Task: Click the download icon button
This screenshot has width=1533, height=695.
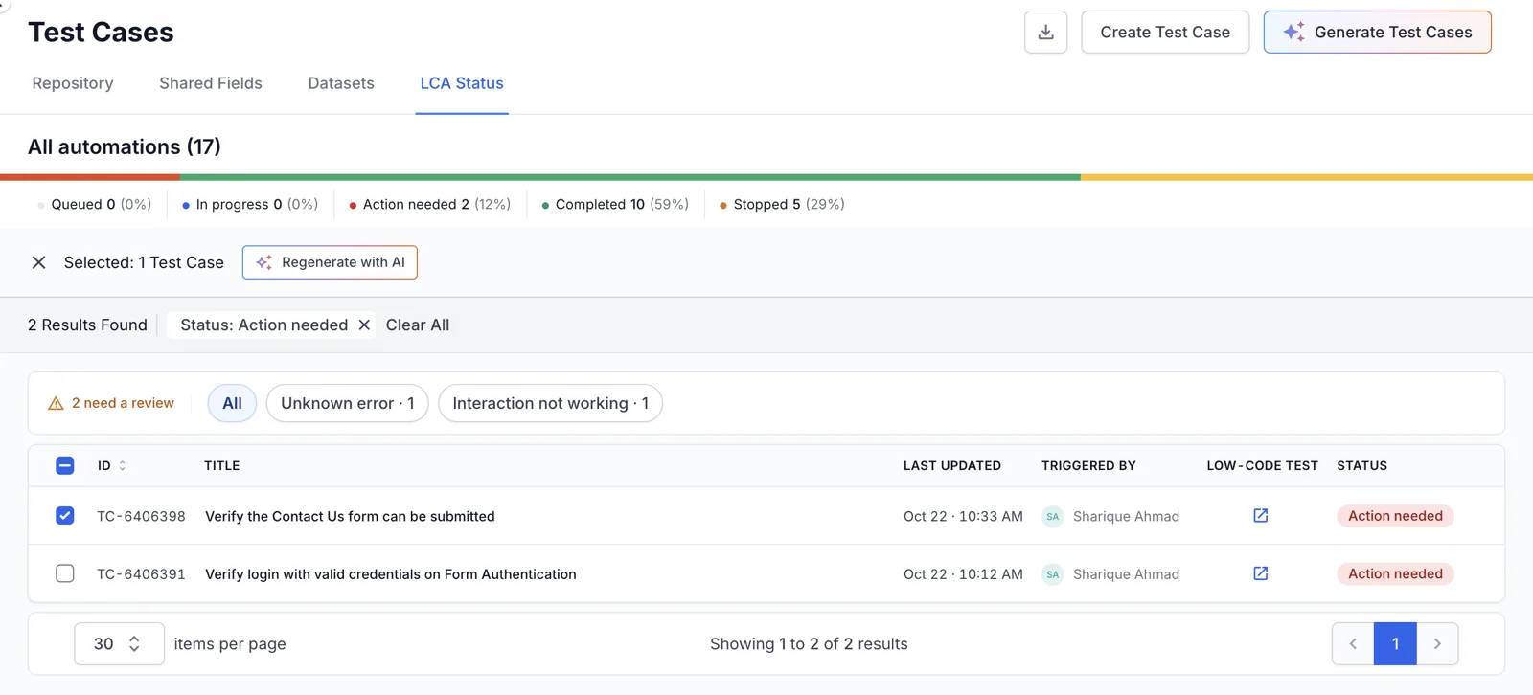Action: [x=1045, y=33]
